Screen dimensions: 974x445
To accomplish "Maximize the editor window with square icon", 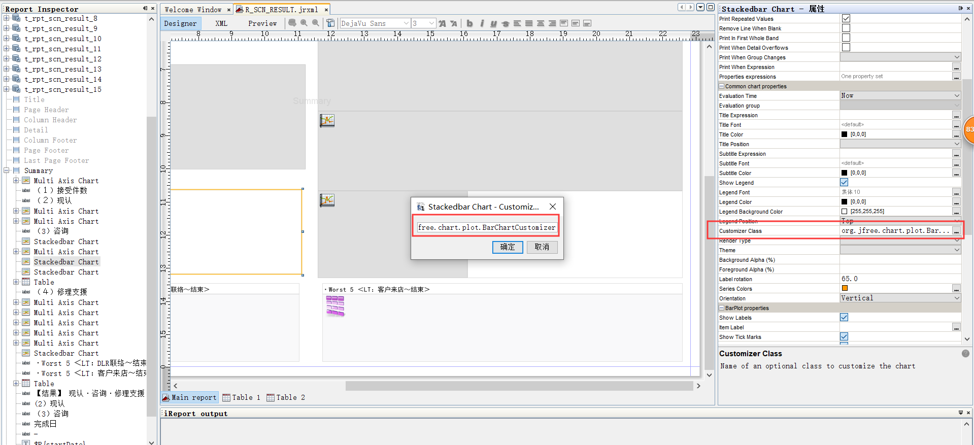I will tap(711, 7).
